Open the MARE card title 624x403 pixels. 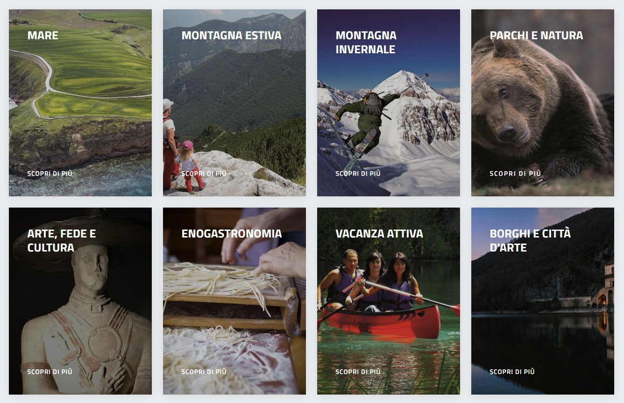click(x=43, y=36)
